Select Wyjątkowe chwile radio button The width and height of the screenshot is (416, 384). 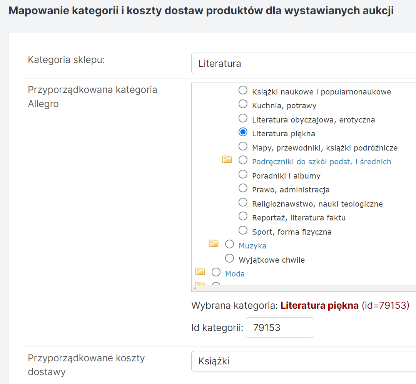[229, 258]
